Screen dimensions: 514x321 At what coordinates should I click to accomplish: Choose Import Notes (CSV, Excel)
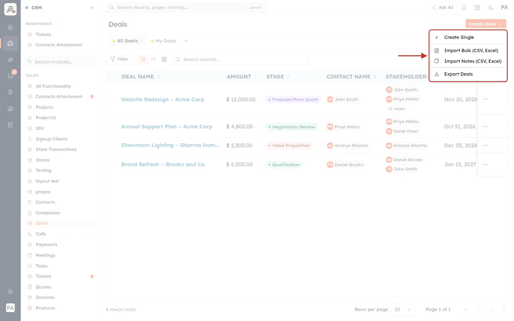(x=468, y=61)
